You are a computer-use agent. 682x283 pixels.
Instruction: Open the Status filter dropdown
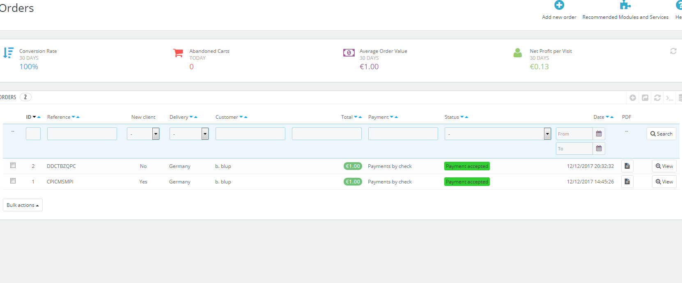(x=497, y=134)
